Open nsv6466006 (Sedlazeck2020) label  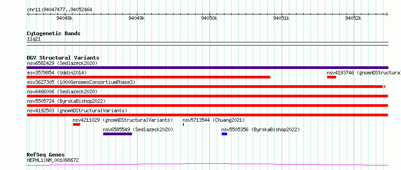(62, 92)
